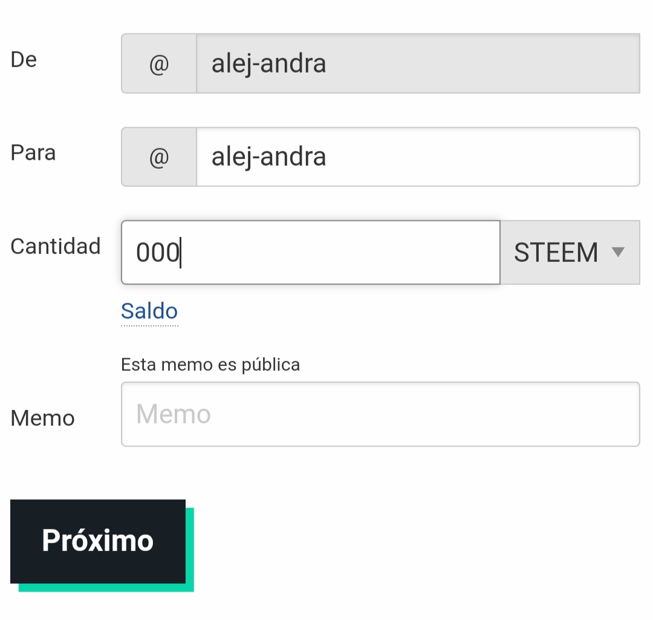
Task: Open the STEEM currency selector
Action: tap(570, 252)
